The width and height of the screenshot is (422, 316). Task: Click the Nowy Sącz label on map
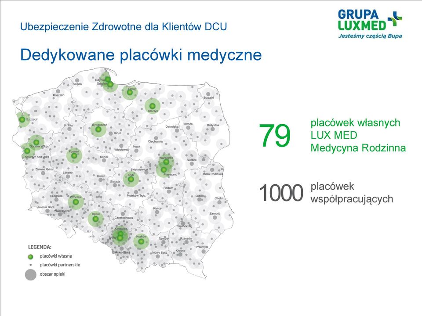(160, 253)
